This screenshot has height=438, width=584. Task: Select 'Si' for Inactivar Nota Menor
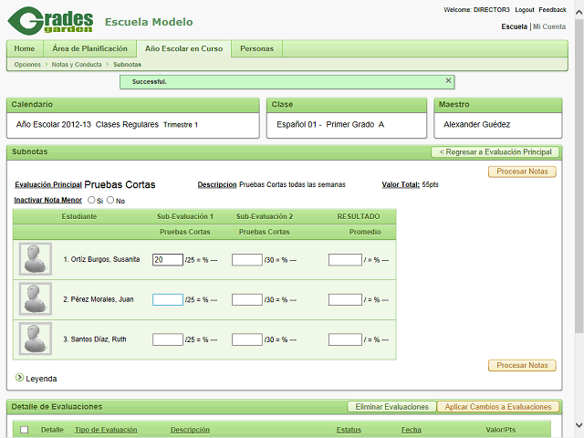91,200
